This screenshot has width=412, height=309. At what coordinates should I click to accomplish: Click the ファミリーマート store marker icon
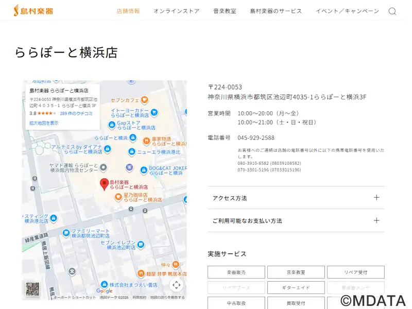coord(66,233)
